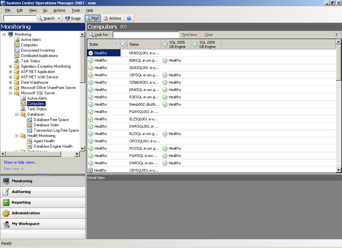Expand the Data Warehouse folder
Image resolution: width=342 pixels, height=248 pixels.
click(10, 82)
